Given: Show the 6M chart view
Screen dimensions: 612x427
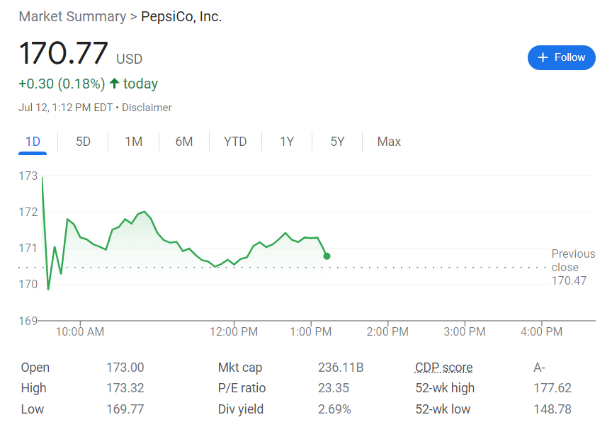Looking at the screenshot, I should pos(184,142).
